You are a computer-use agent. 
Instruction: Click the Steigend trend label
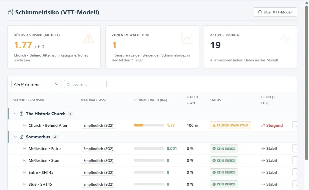pos(274,125)
